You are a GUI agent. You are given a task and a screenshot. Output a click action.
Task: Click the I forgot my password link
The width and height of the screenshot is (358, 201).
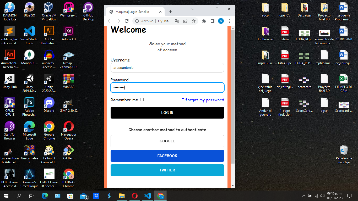click(203, 100)
